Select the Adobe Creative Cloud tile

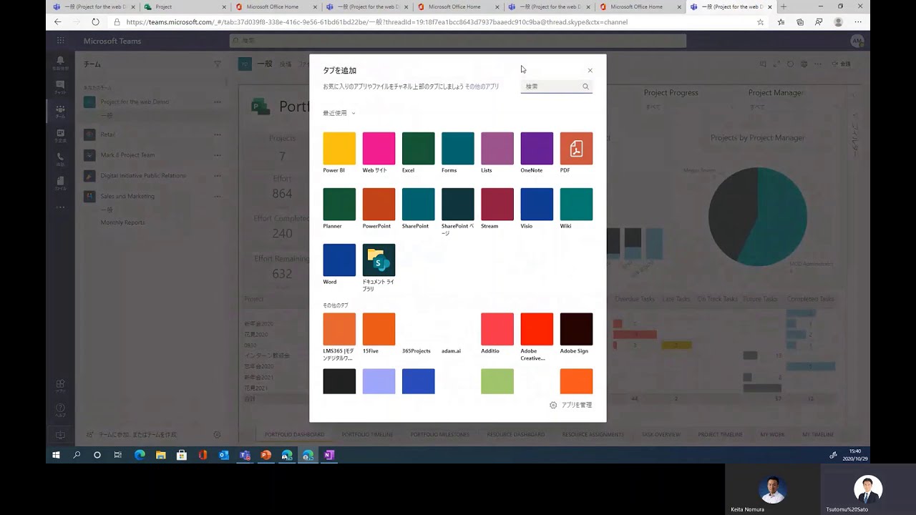click(x=537, y=329)
